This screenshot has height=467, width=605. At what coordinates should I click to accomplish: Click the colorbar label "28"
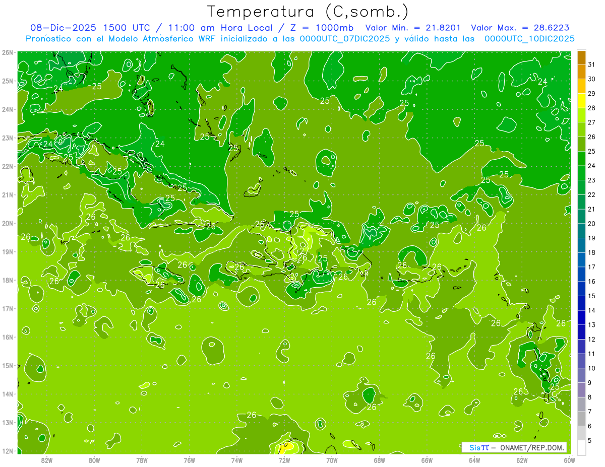click(x=592, y=108)
